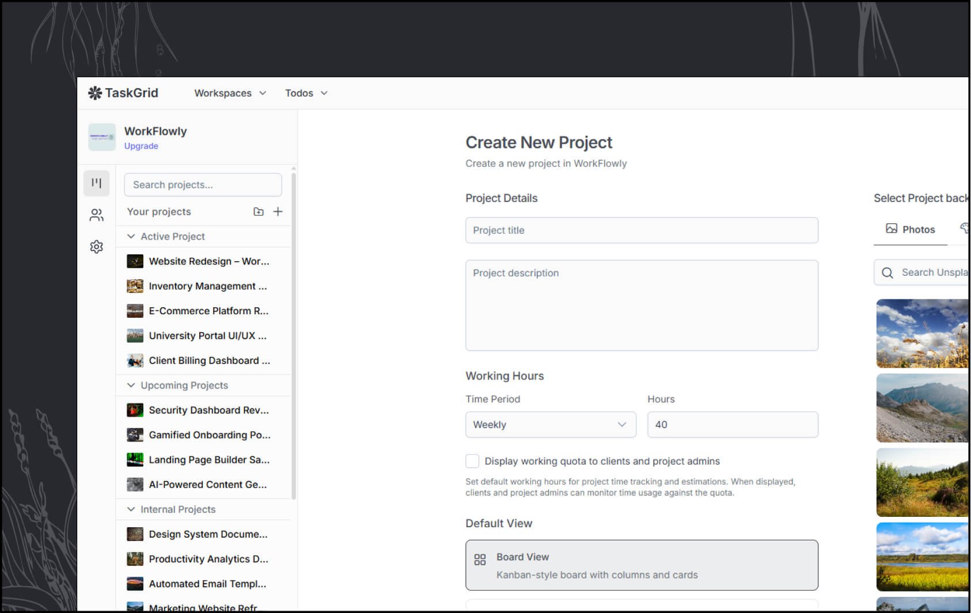Viewport: 971px width, 613px height.
Task: Click the TaskGrid logo icon
Action: coord(95,92)
